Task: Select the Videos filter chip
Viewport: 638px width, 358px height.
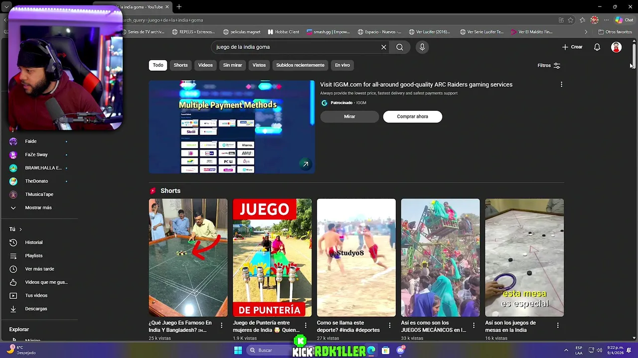Action: point(205,65)
